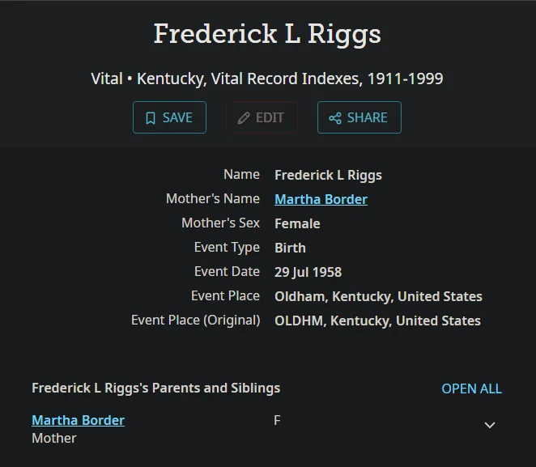
Task: Expand Martha Border's row with the chevron
Action: point(489,425)
